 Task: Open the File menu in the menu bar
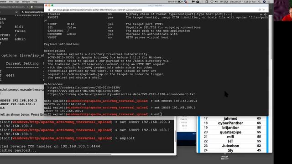[x=11, y=2]
